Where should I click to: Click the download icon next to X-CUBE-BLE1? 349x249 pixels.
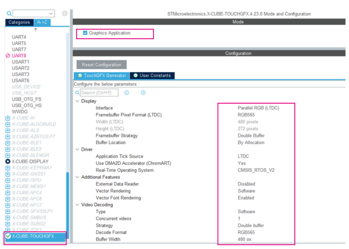[x=8, y=143]
